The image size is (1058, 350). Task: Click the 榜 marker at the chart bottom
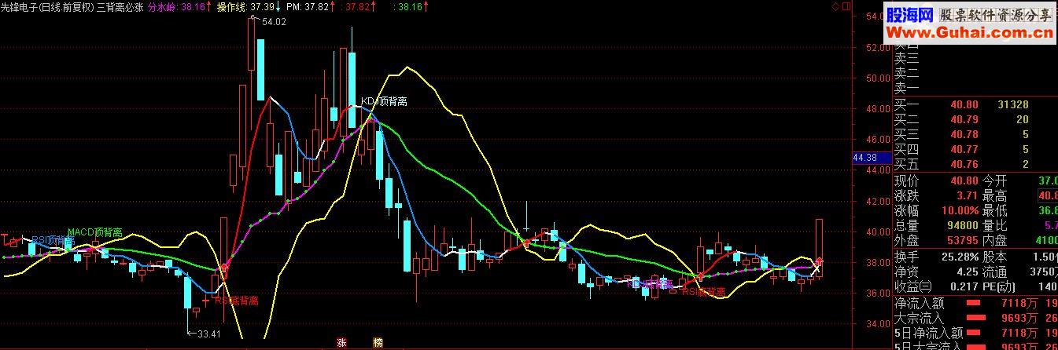click(x=378, y=343)
